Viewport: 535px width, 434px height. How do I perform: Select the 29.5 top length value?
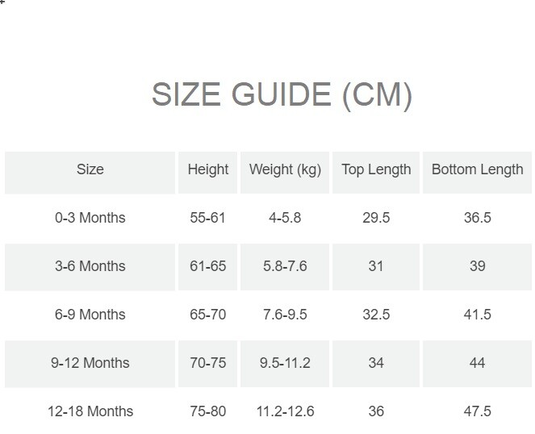point(376,218)
